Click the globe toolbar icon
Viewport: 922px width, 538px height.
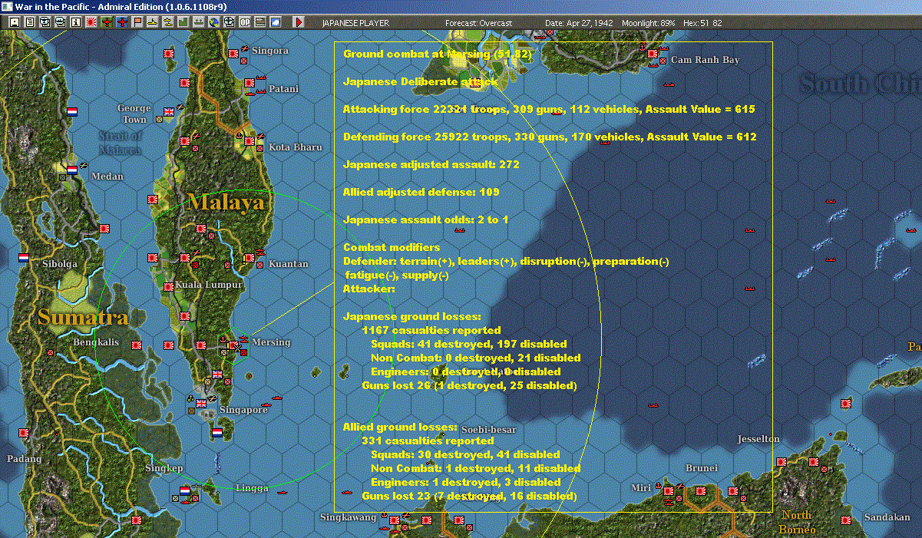(x=213, y=22)
